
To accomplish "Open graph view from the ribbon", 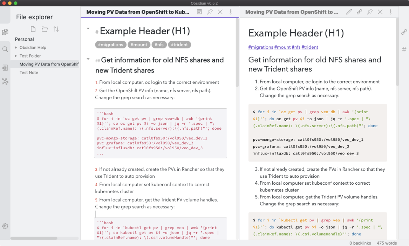I will (5, 82).
